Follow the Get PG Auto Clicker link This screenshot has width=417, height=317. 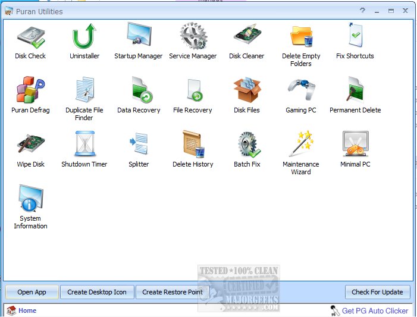coord(375,310)
